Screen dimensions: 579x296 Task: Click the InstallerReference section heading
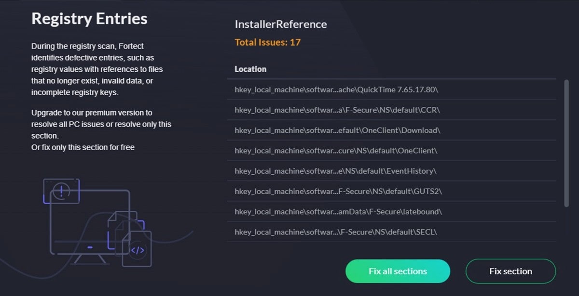tap(280, 24)
